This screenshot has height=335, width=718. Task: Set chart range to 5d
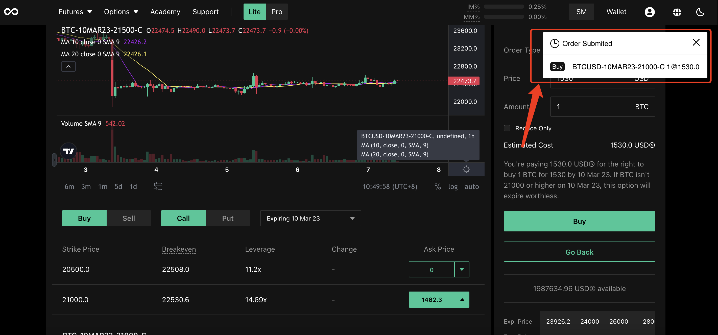pos(118,186)
